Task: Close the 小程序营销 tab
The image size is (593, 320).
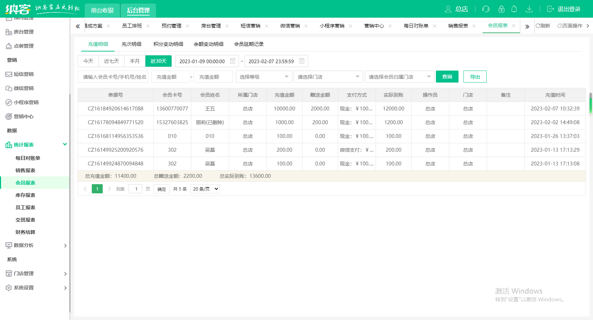Action: [x=351, y=26]
